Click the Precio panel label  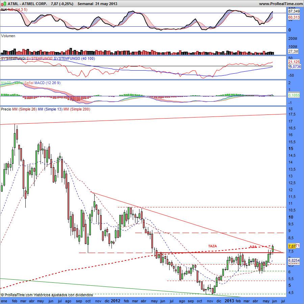coord(6,109)
